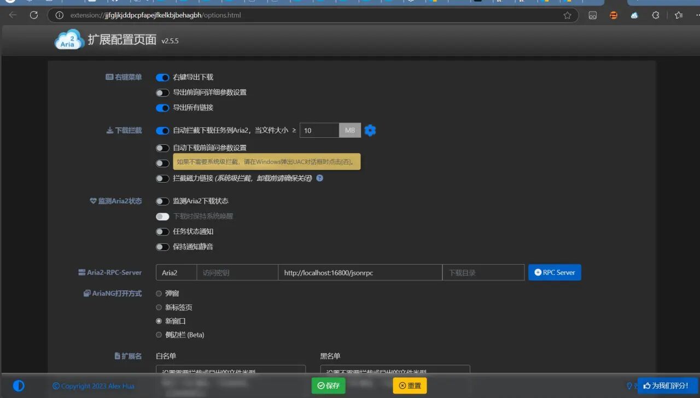This screenshot has height=398, width=700.
Task: Click 为我们评分 rate us button
Action: click(668, 385)
